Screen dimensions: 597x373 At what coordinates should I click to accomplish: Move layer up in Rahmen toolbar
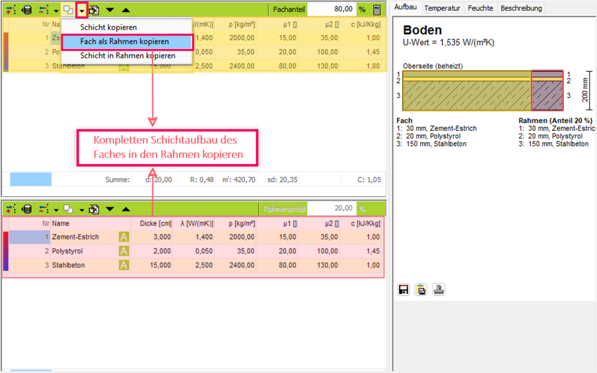pos(126,209)
